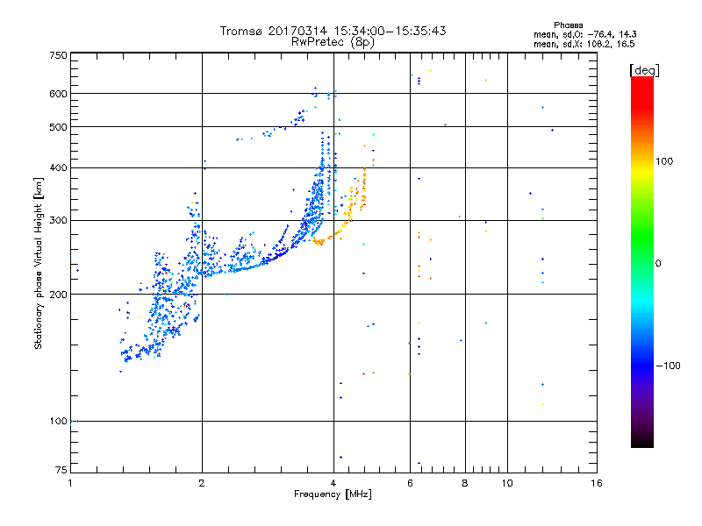Click the colorbar tick label '100'
This screenshot has height=526, width=702.
(x=664, y=161)
